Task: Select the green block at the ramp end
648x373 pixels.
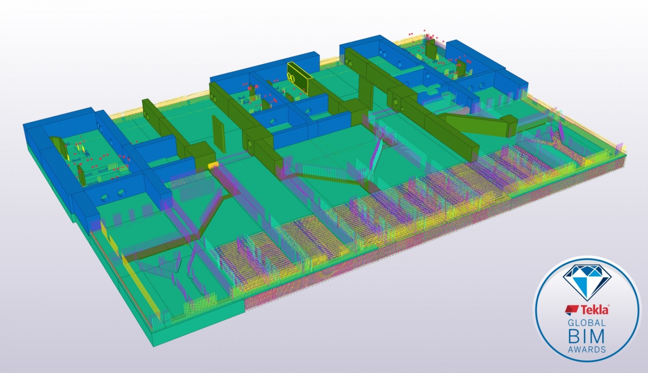Action: tap(510, 125)
